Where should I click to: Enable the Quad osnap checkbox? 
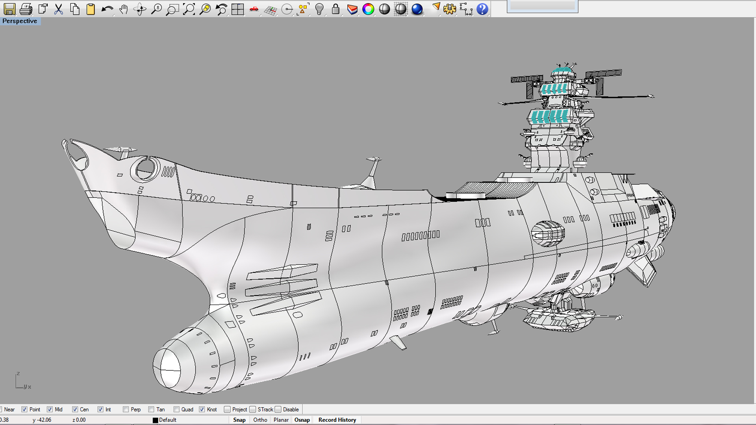coord(176,409)
